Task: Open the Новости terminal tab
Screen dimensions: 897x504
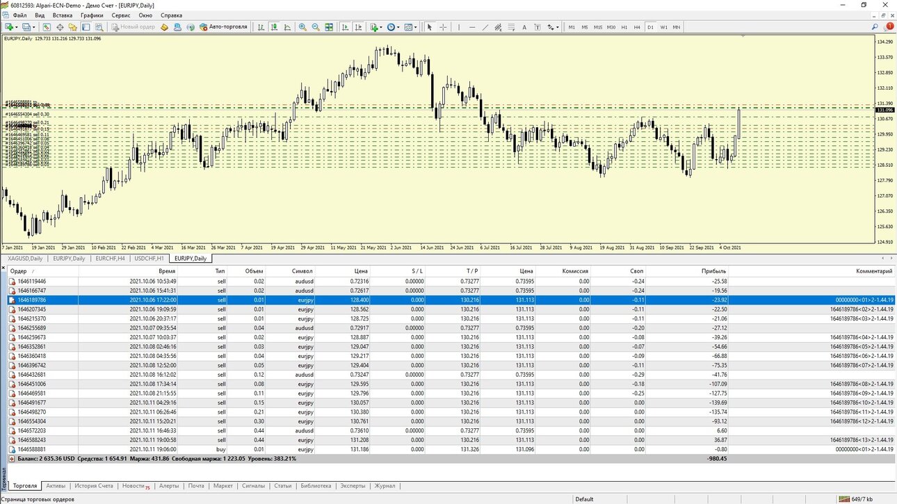Action: pos(136,486)
